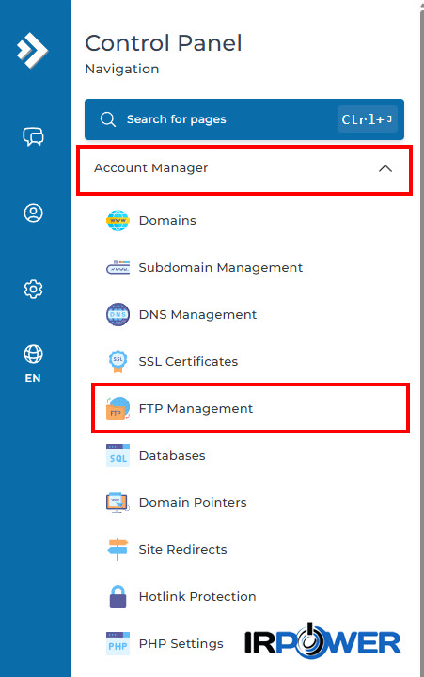The width and height of the screenshot is (424, 677).
Task: Click the PHP Settings icon
Action: pyautogui.click(x=118, y=644)
